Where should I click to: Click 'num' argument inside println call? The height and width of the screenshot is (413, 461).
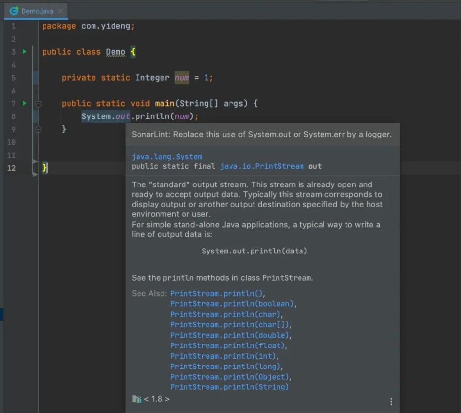(x=182, y=116)
